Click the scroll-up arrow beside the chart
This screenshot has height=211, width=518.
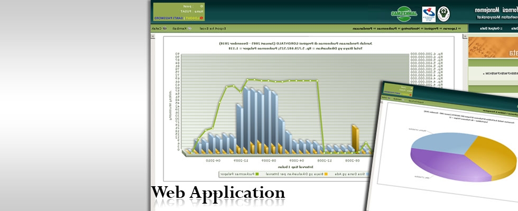tap(153, 36)
